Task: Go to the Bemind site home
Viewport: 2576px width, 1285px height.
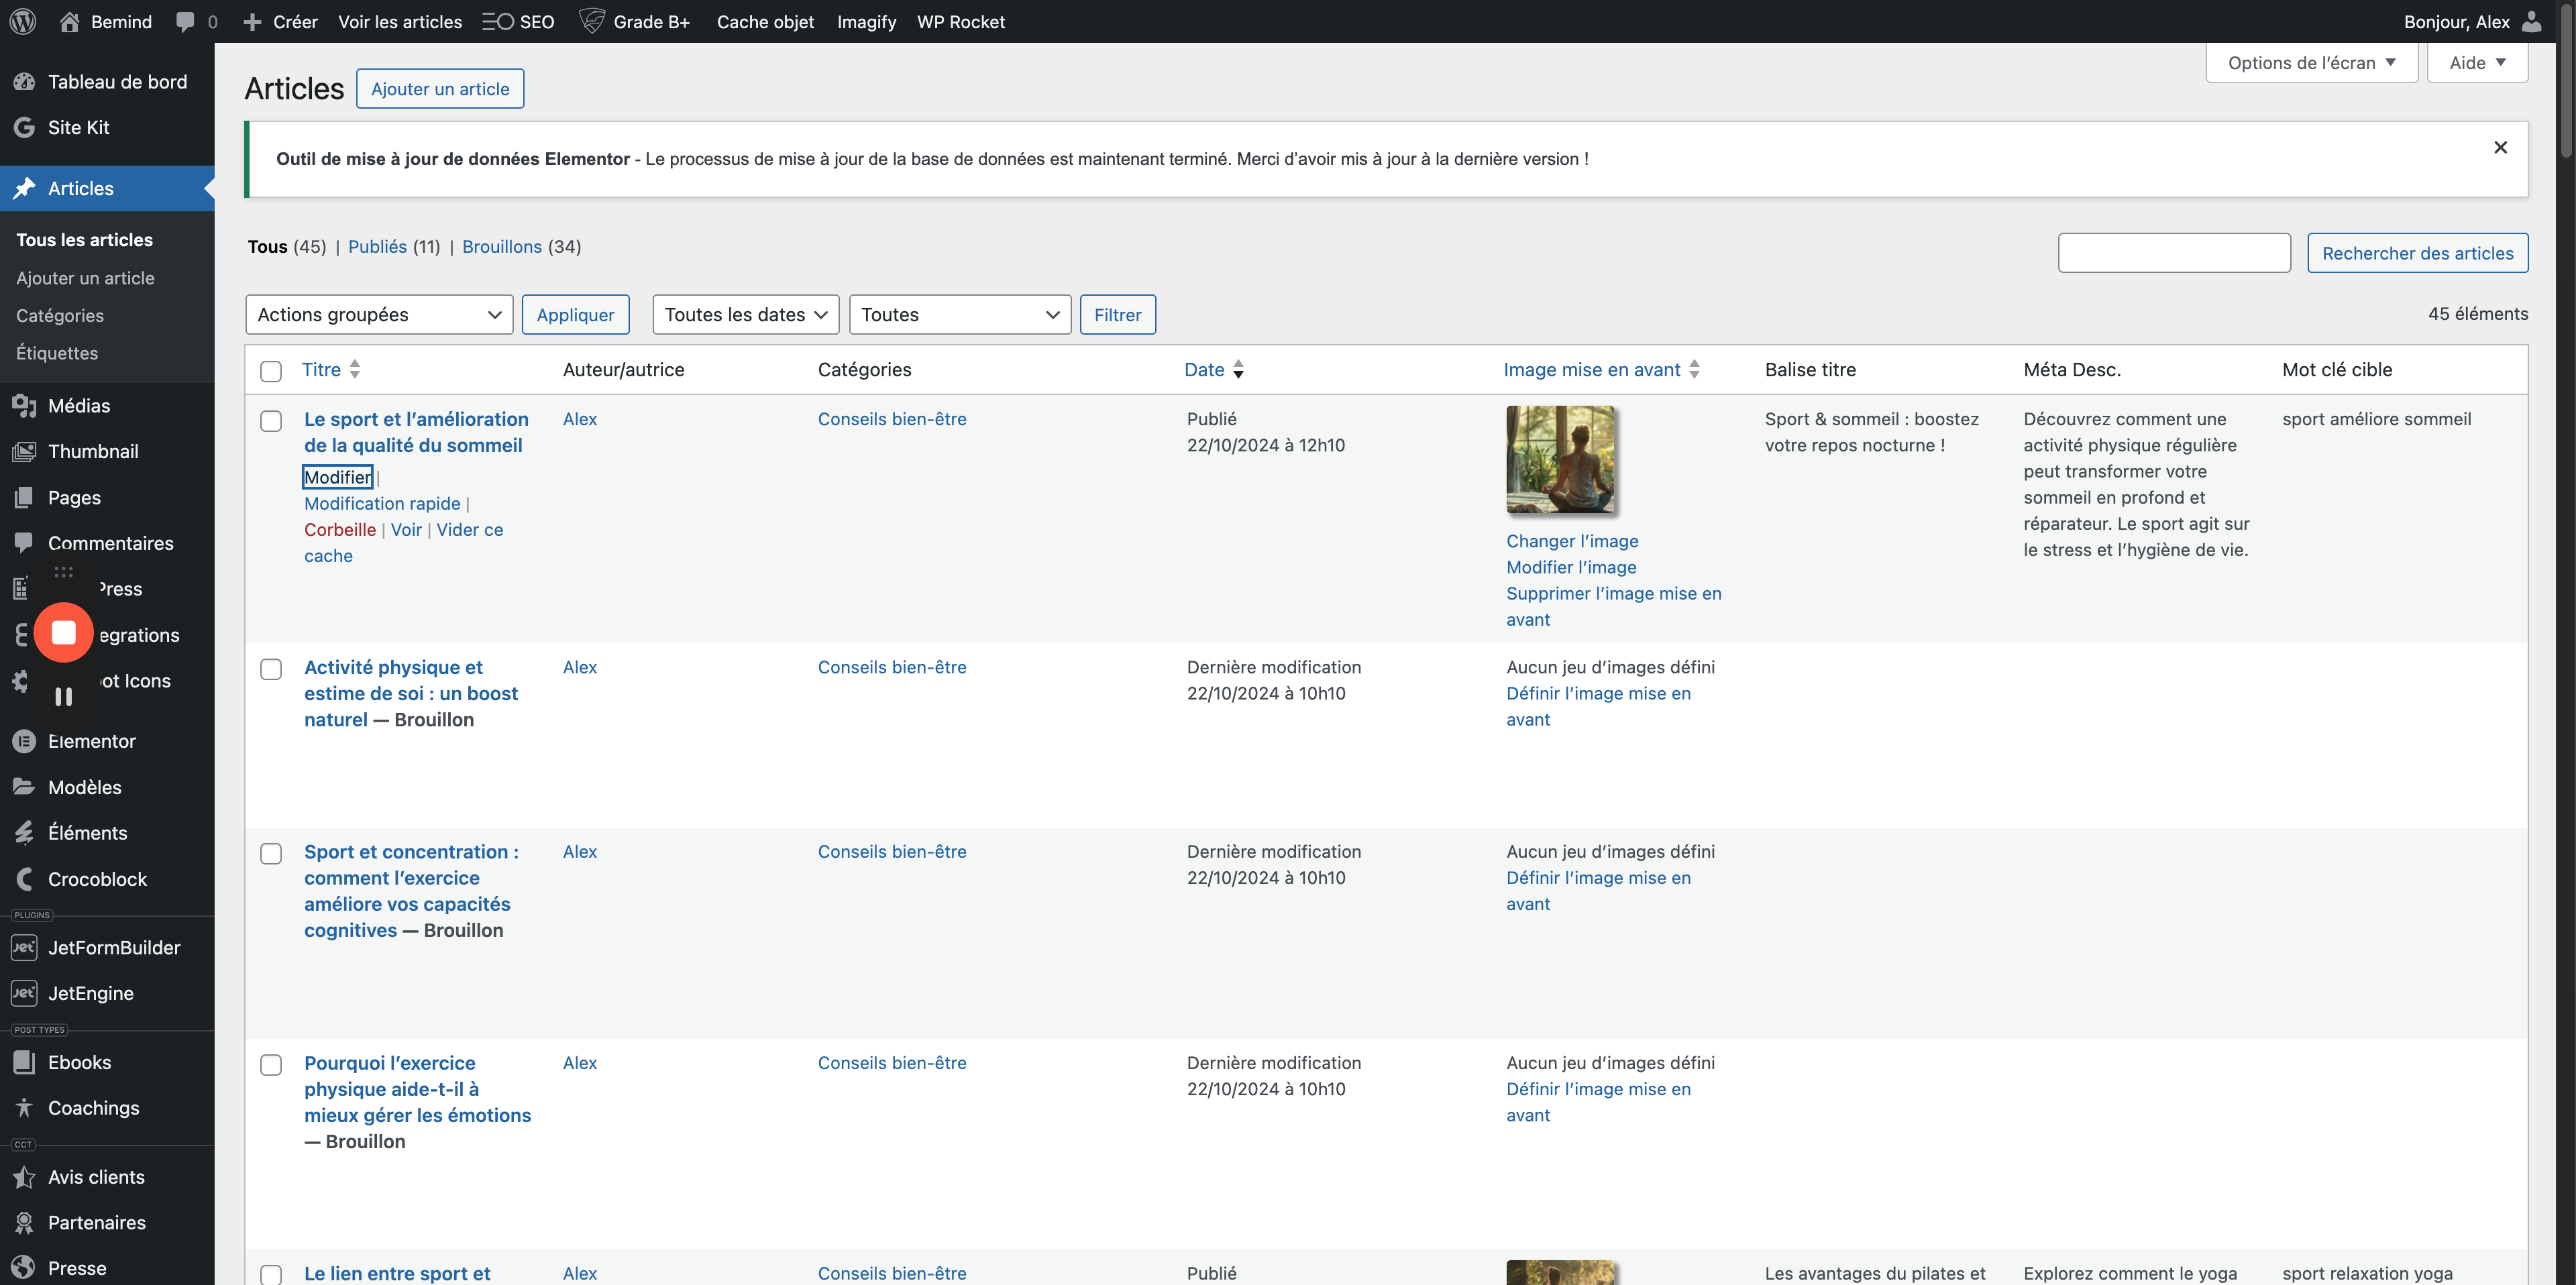Action: point(105,21)
